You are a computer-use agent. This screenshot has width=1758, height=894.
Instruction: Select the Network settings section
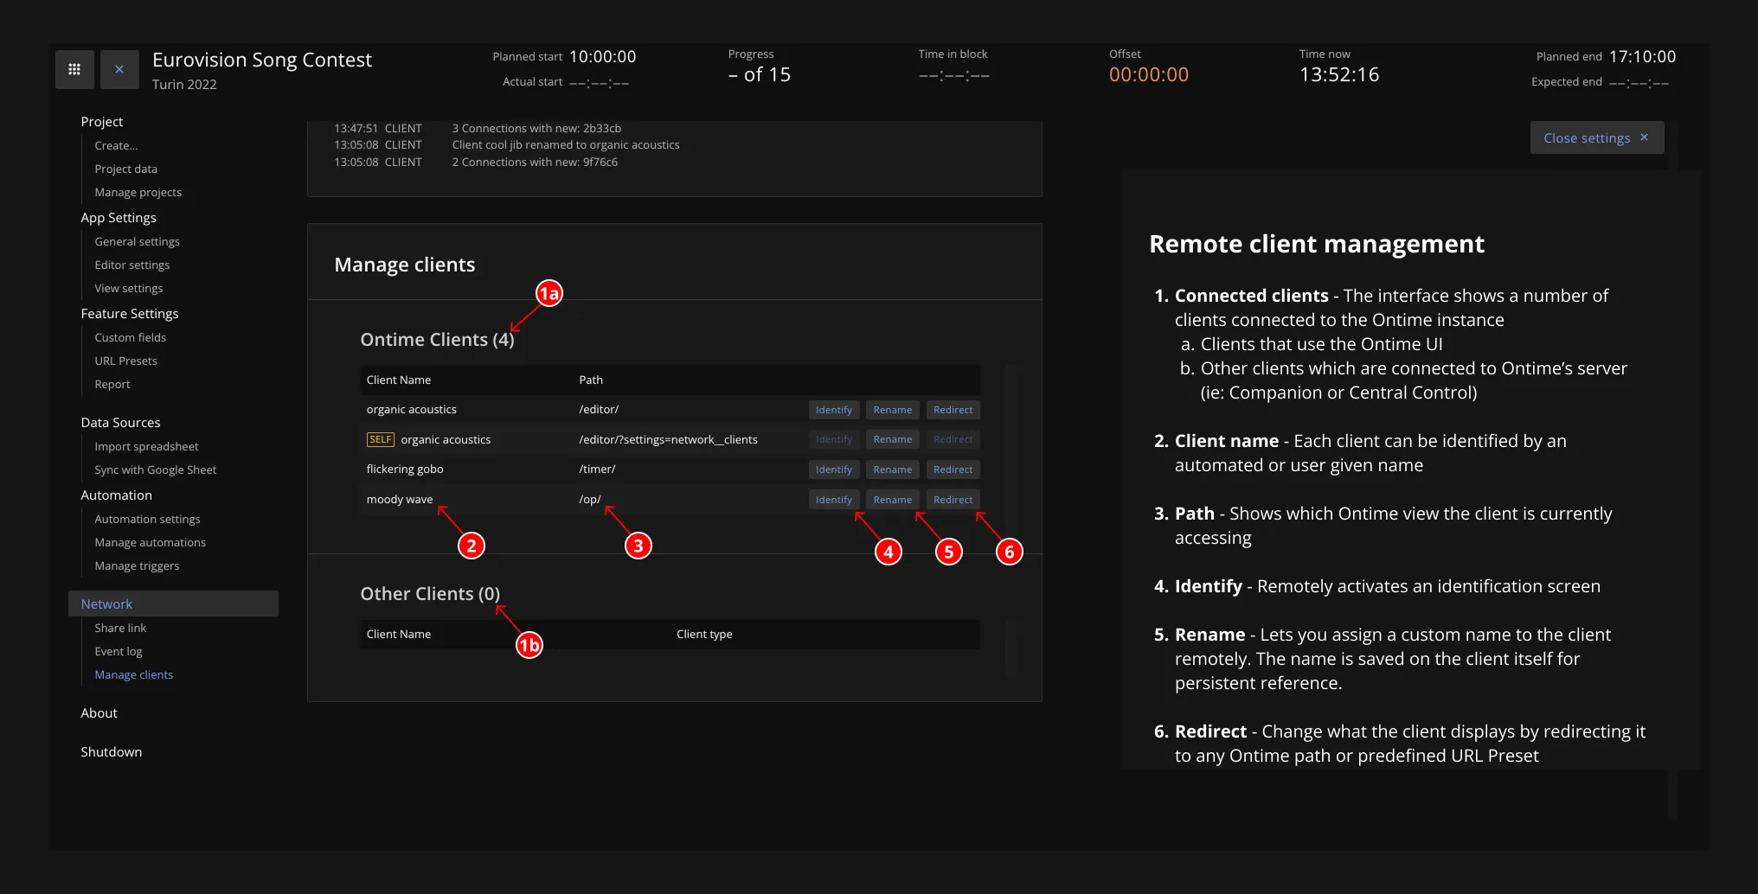106,603
